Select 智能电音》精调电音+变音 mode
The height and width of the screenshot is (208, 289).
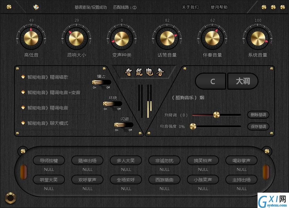54,92
